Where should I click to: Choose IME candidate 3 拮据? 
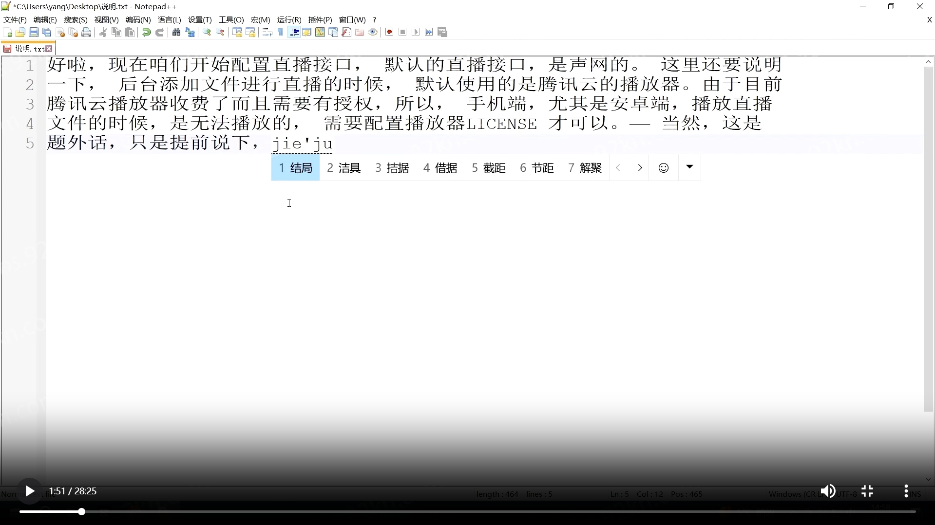[392, 168]
